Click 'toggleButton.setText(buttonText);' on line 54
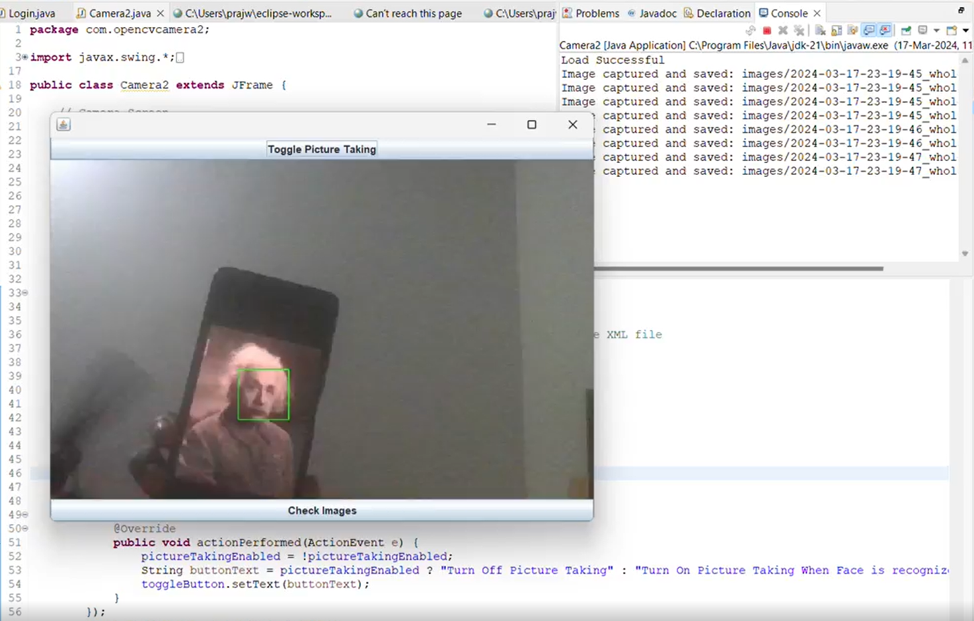Viewport: 974px width, 621px height. [x=255, y=584]
